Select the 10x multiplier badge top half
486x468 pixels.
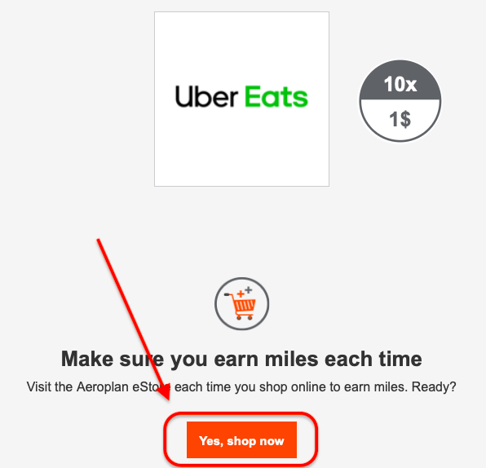click(x=400, y=81)
